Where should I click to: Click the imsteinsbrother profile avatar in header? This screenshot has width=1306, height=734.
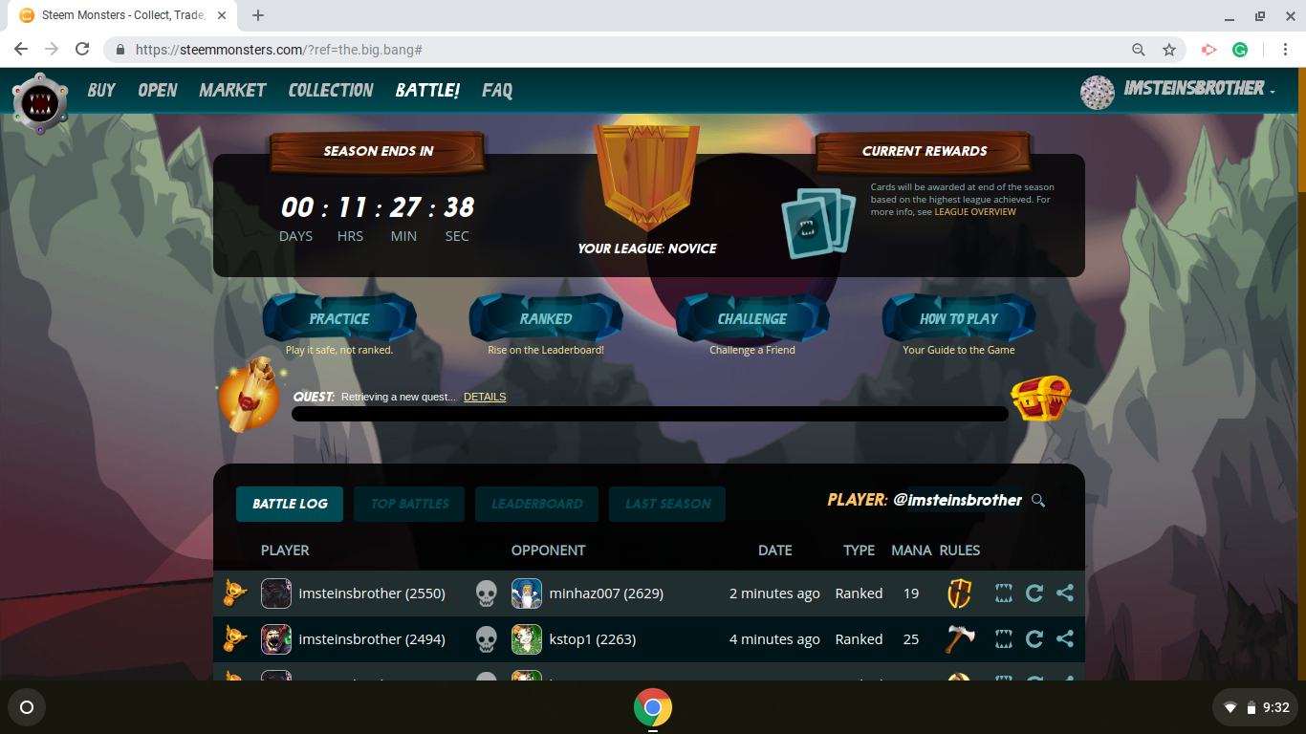[1098, 92]
